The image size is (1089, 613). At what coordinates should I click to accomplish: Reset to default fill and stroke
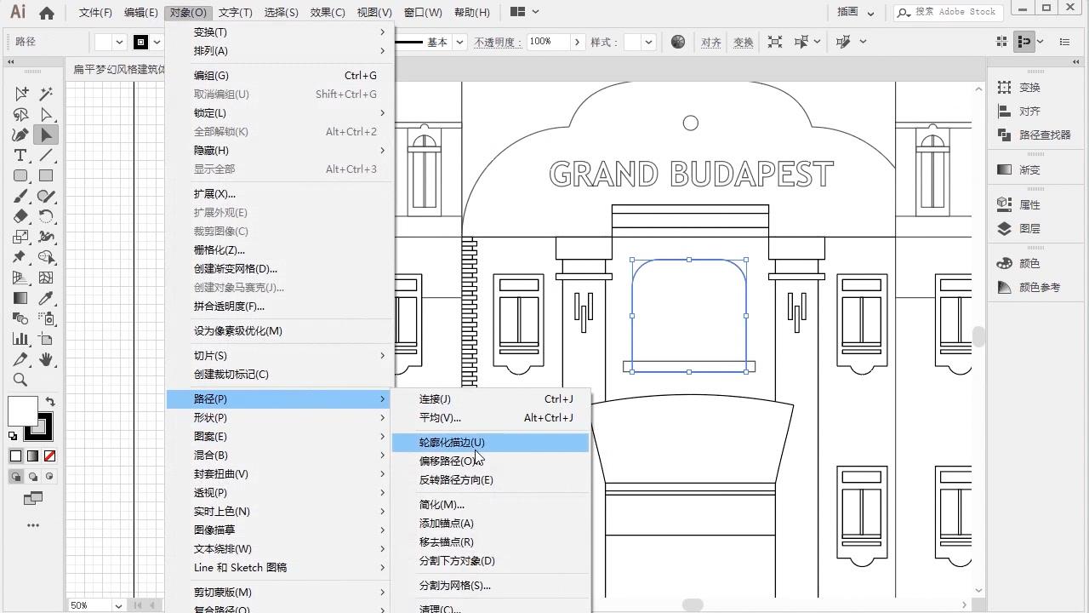coord(13,436)
